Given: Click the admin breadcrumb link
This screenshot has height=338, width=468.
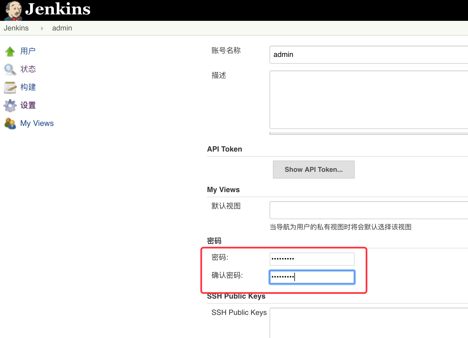Looking at the screenshot, I should [62, 28].
